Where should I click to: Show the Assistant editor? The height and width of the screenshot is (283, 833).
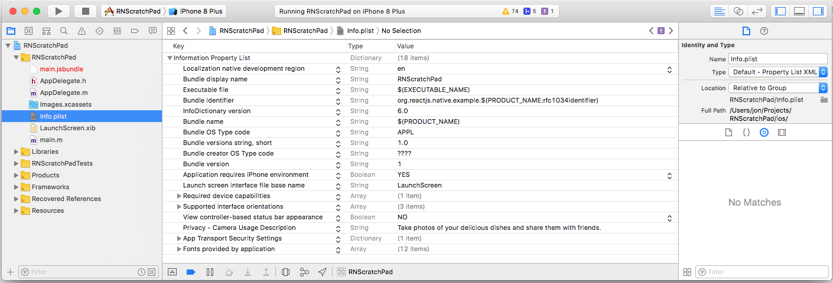coord(738,11)
